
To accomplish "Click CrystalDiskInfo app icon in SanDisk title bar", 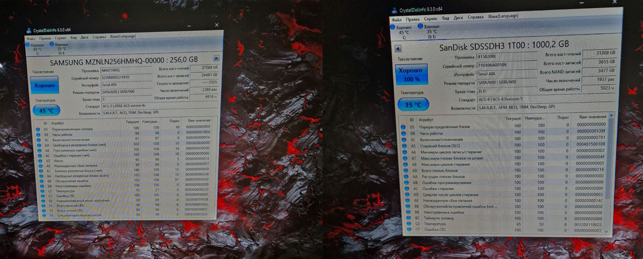I will pos(395,10).
